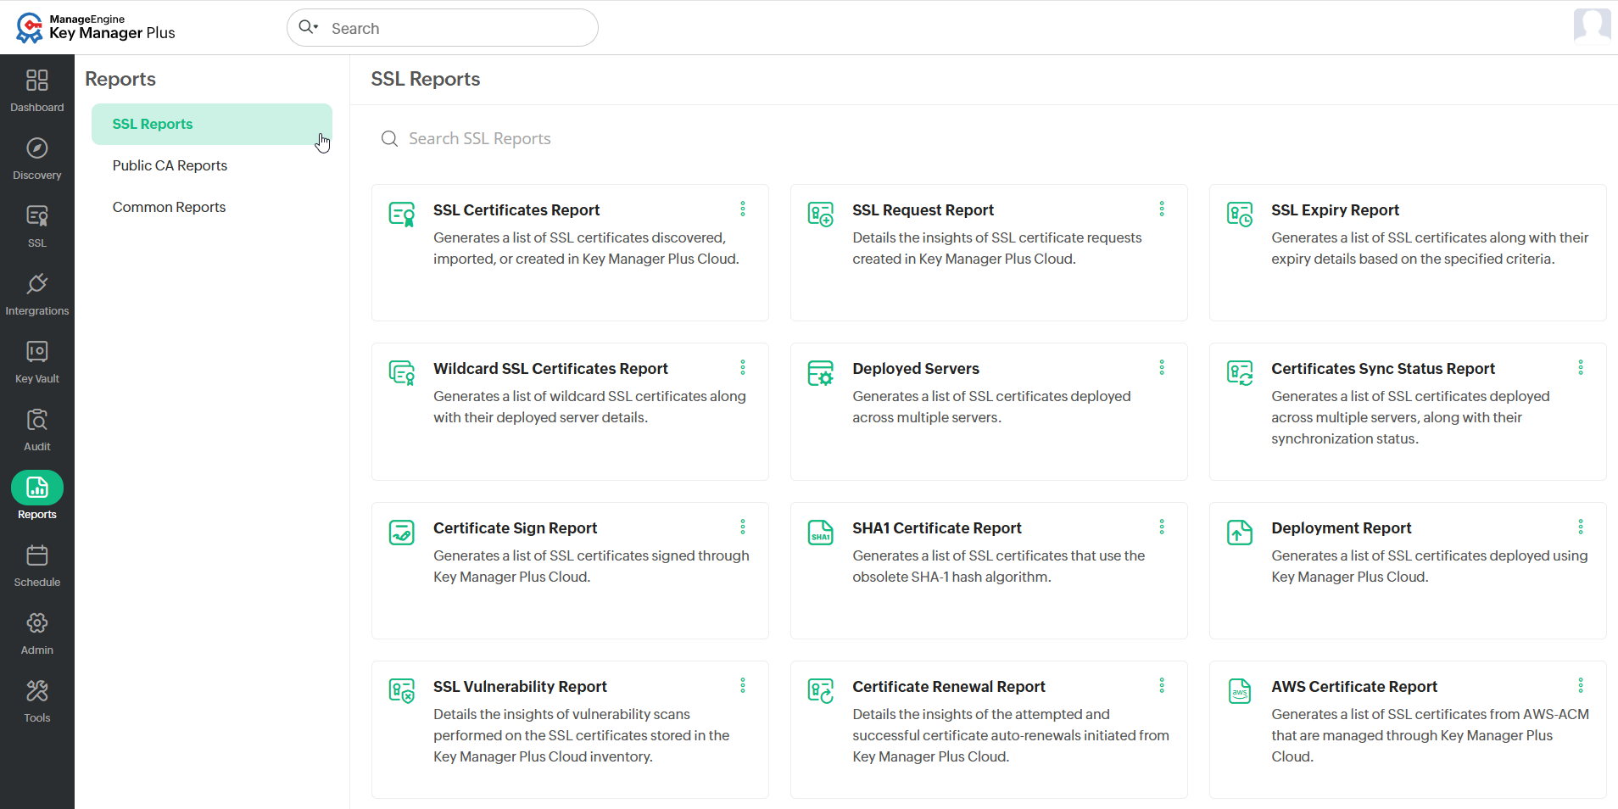1618x809 pixels.
Task: Click the Search SSL Reports magnifier icon
Action: (389, 138)
